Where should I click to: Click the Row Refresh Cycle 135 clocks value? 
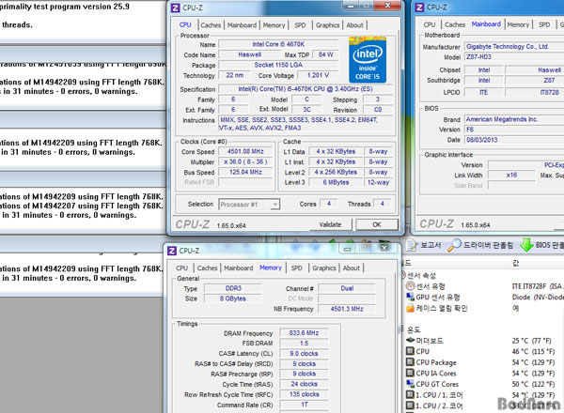[x=304, y=394]
